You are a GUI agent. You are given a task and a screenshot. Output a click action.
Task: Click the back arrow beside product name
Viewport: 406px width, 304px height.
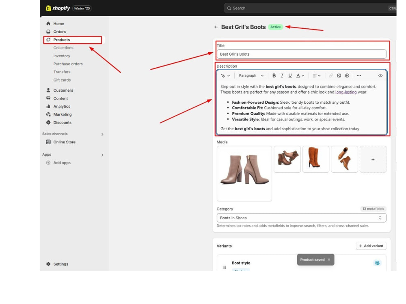pyautogui.click(x=216, y=27)
